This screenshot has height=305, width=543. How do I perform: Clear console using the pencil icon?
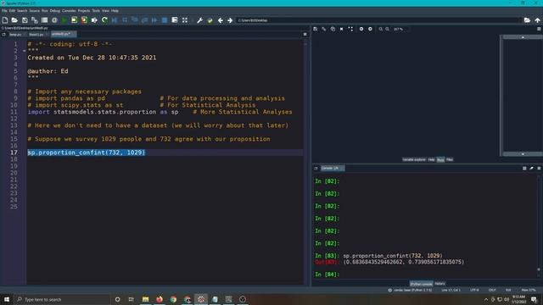[532, 168]
